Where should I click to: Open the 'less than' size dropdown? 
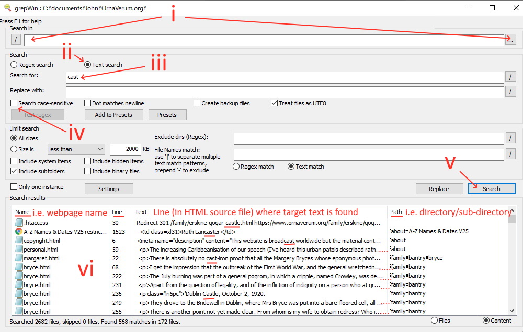[76, 149]
